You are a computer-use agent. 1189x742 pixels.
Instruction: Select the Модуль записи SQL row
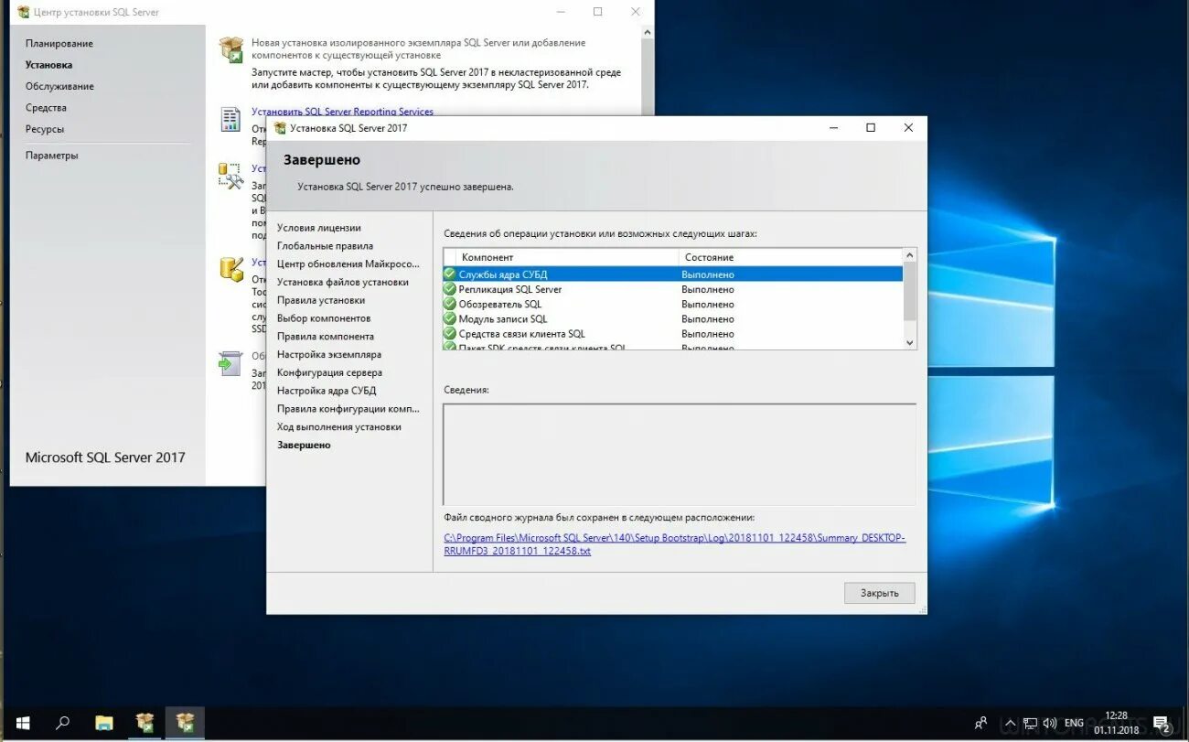coord(673,318)
